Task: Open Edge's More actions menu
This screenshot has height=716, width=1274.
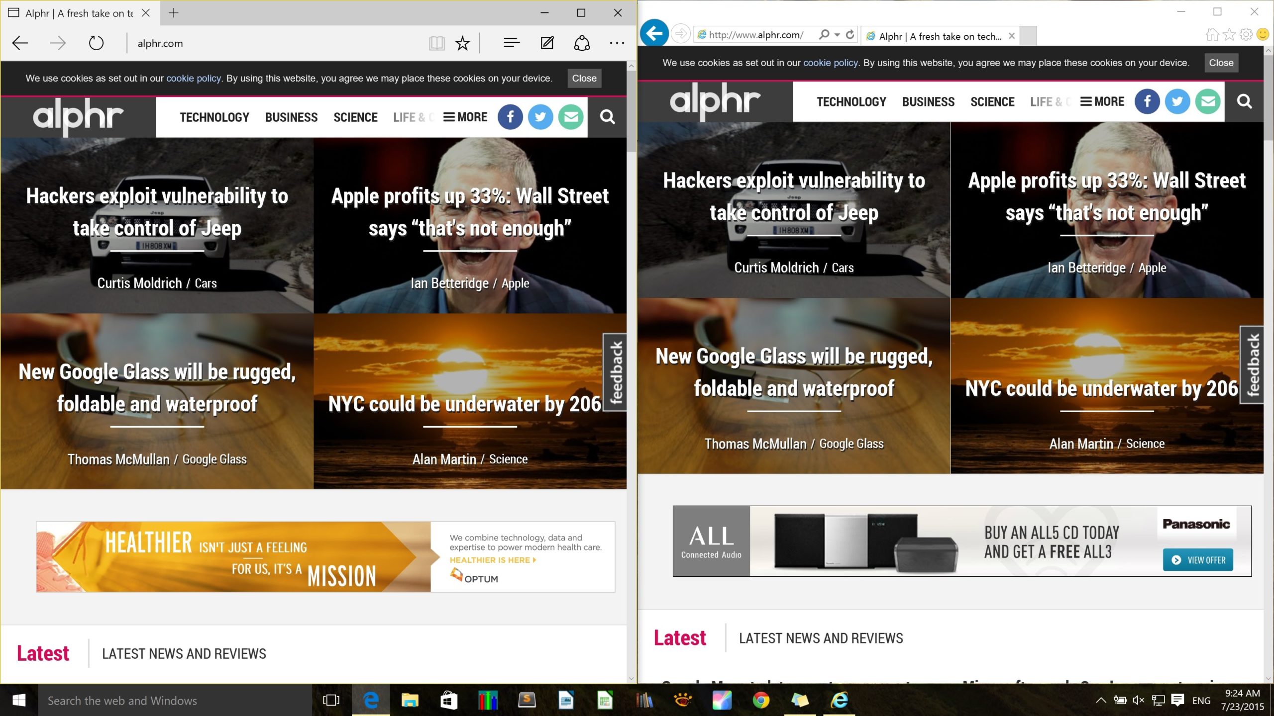Action: (616, 43)
